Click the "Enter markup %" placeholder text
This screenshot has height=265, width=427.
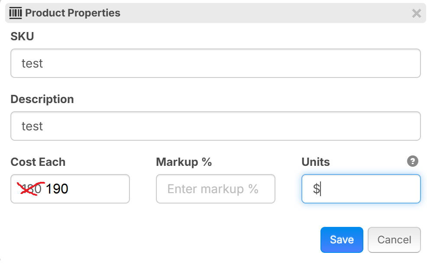(x=213, y=189)
